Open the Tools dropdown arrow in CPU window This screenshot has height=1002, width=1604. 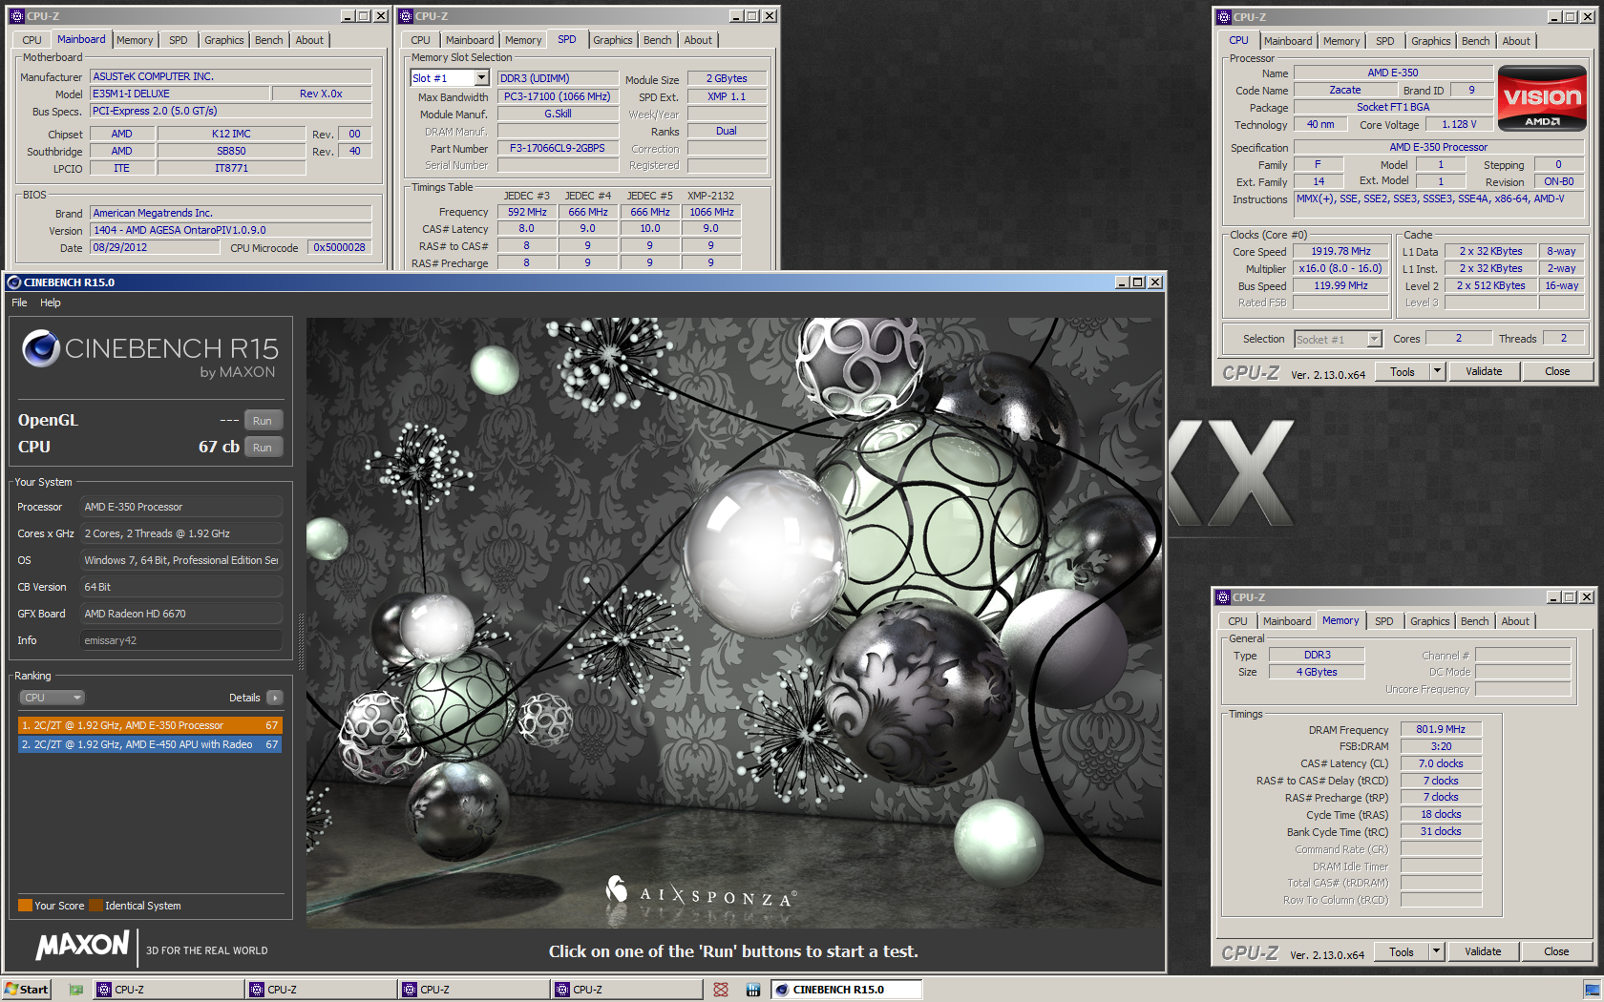1437,372
